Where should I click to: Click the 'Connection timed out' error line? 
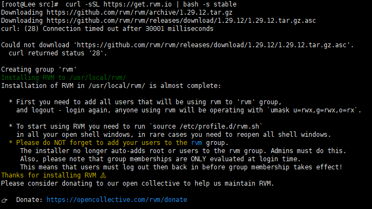(107, 29)
